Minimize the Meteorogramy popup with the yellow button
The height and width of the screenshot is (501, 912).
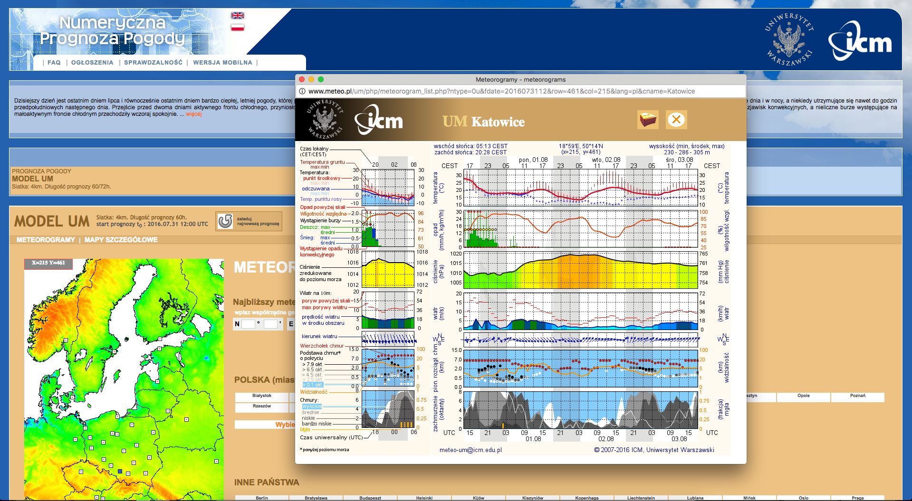311,79
